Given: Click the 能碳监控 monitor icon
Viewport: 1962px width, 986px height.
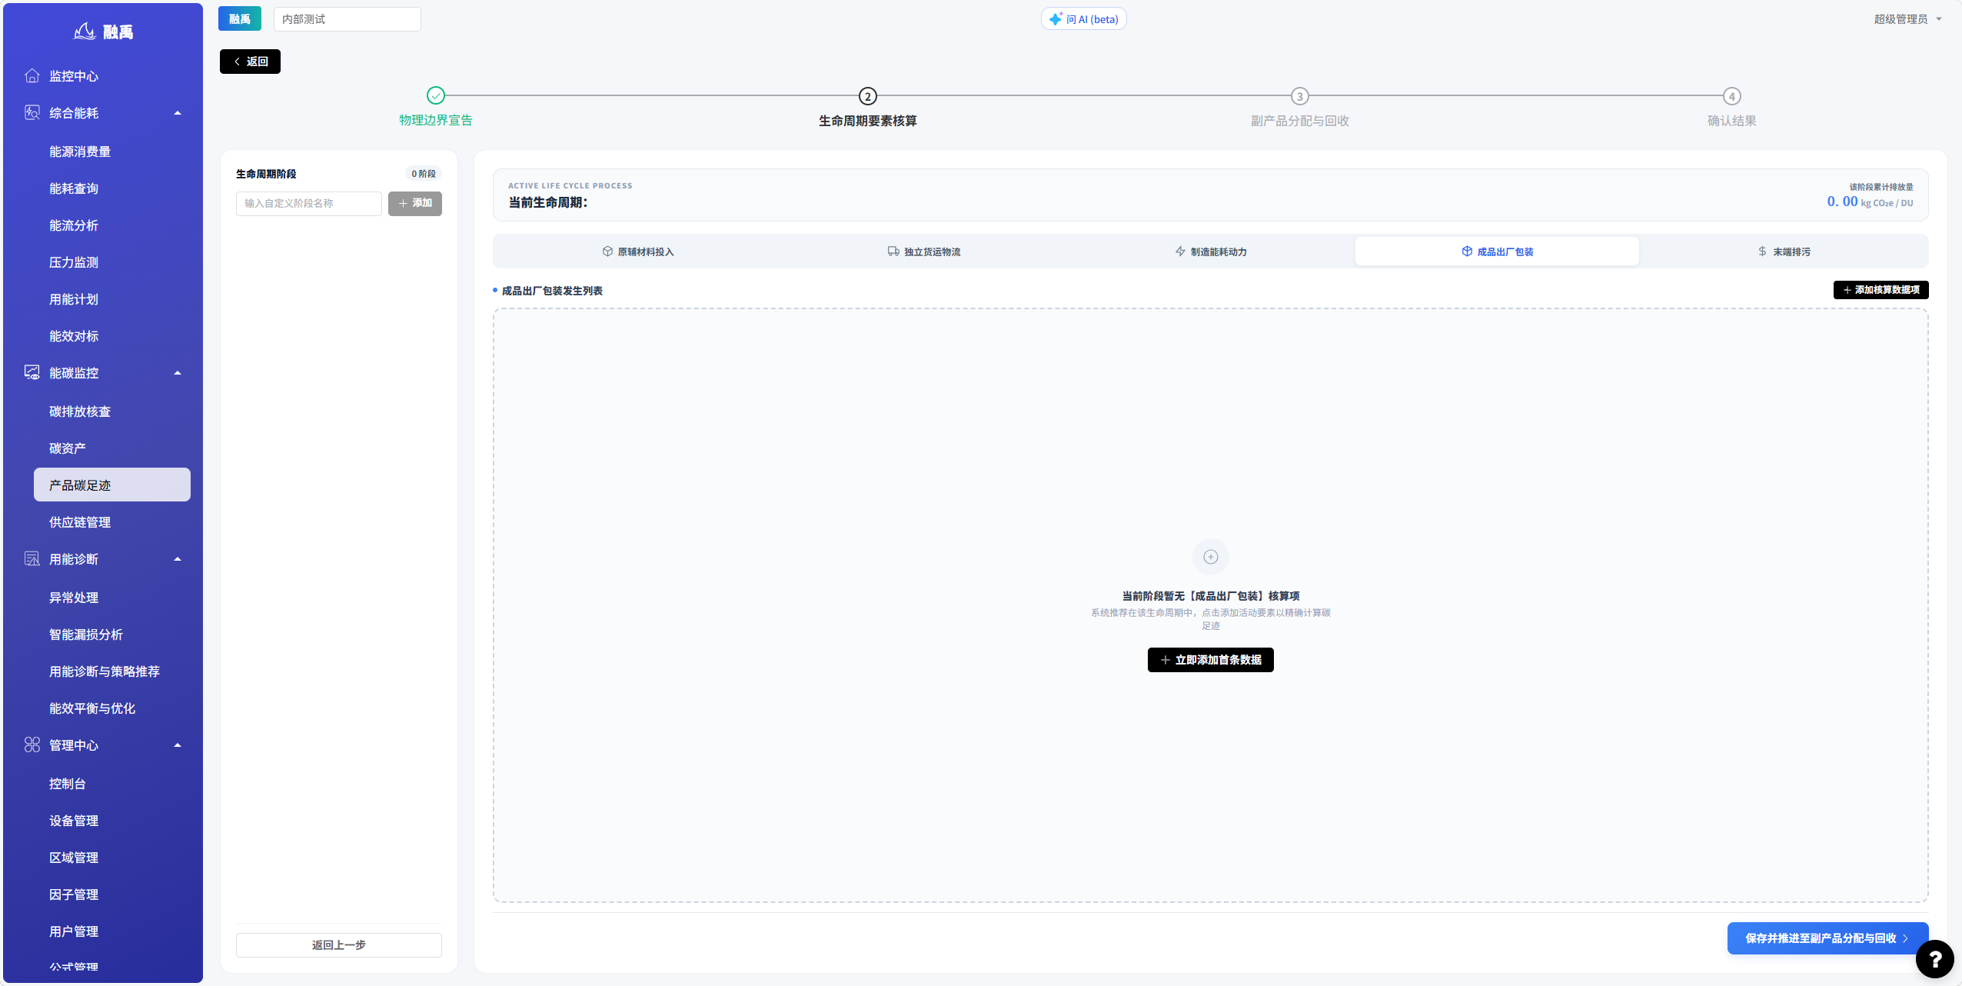Looking at the screenshot, I should [x=32, y=372].
